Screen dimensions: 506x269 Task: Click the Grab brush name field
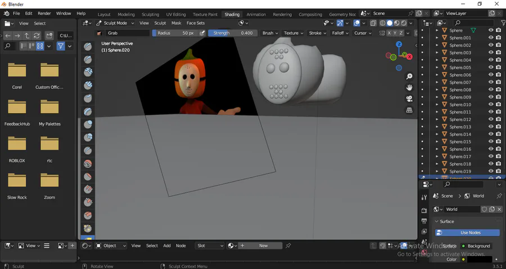[x=128, y=33]
